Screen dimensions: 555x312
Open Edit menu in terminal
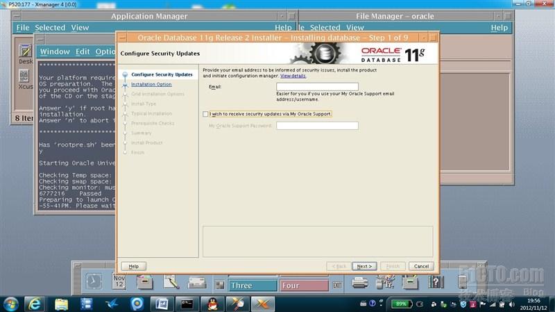[83, 51]
